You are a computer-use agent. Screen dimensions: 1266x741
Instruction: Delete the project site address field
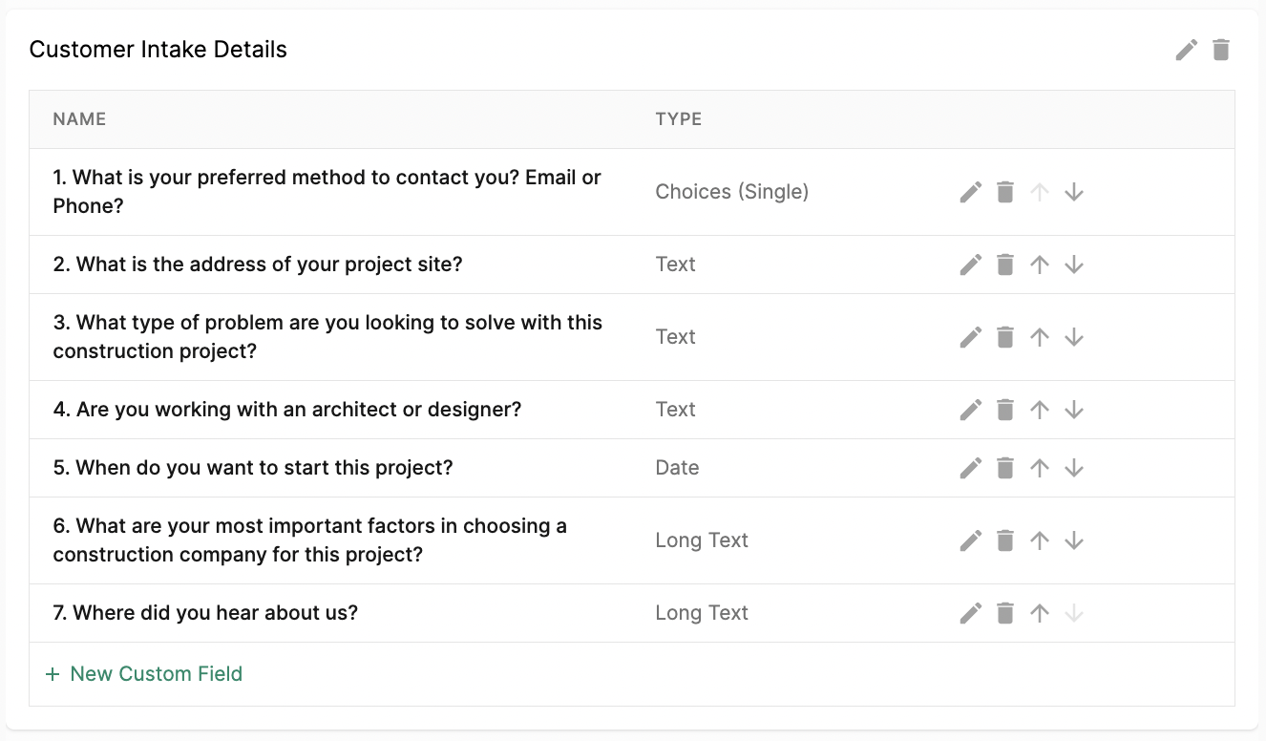[x=1005, y=265]
